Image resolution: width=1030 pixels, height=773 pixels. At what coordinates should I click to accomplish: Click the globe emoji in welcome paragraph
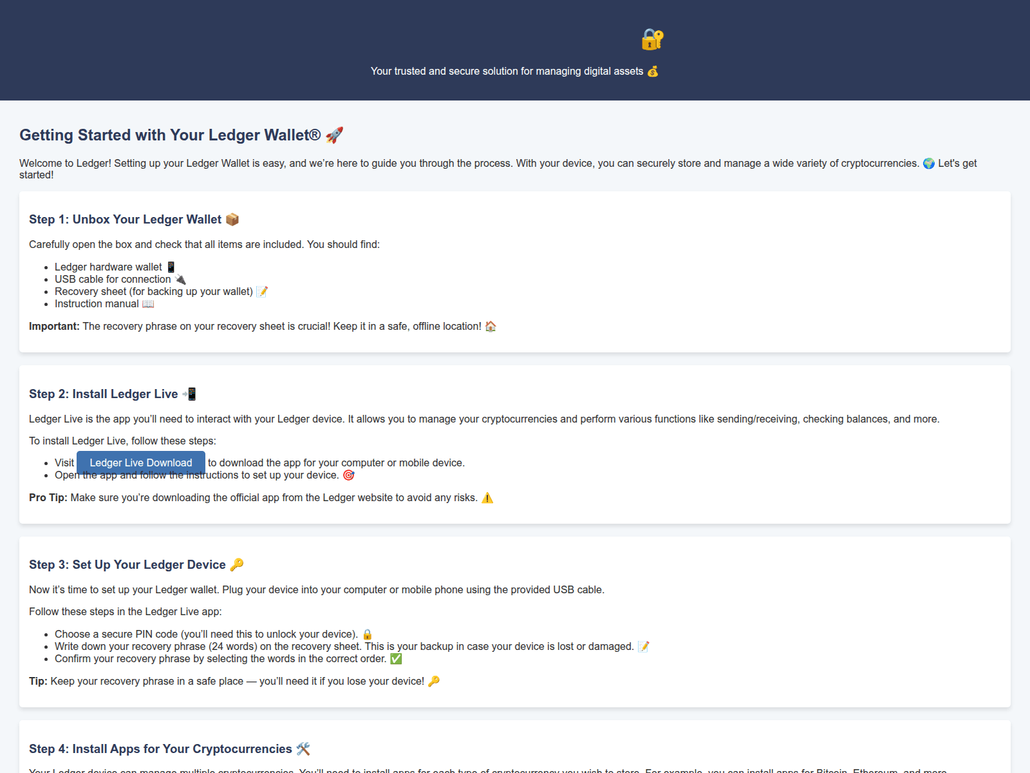coord(929,164)
